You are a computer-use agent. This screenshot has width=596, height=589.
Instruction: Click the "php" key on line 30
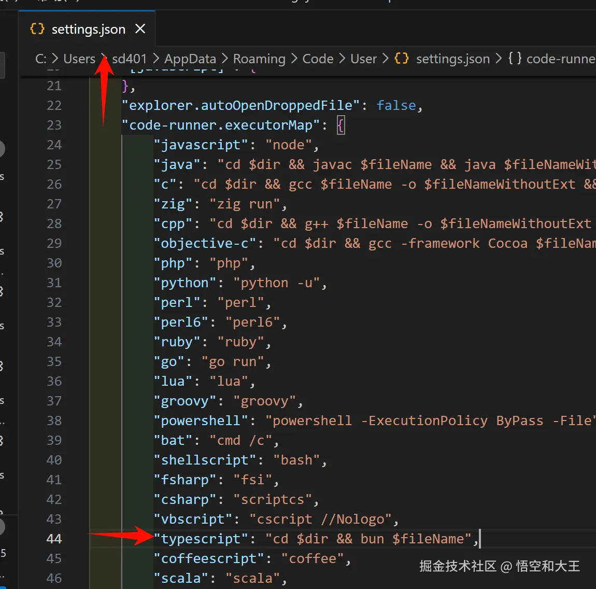[x=173, y=263]
